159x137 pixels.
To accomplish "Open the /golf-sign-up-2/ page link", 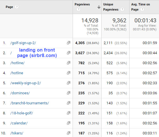I will coord(23,43).
